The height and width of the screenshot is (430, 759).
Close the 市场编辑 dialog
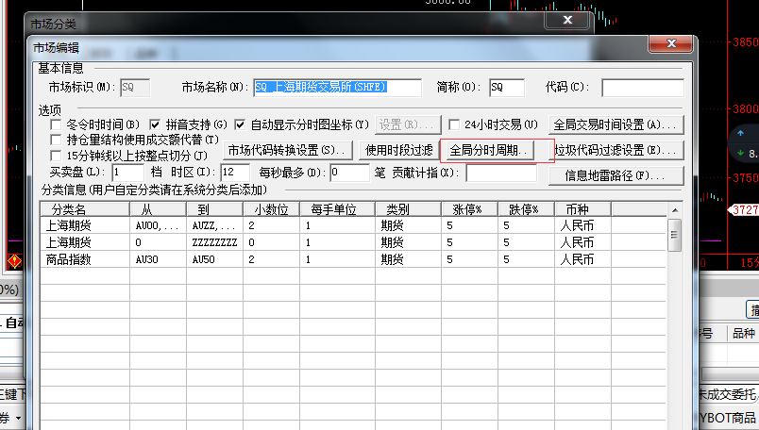tap(671, 43)
